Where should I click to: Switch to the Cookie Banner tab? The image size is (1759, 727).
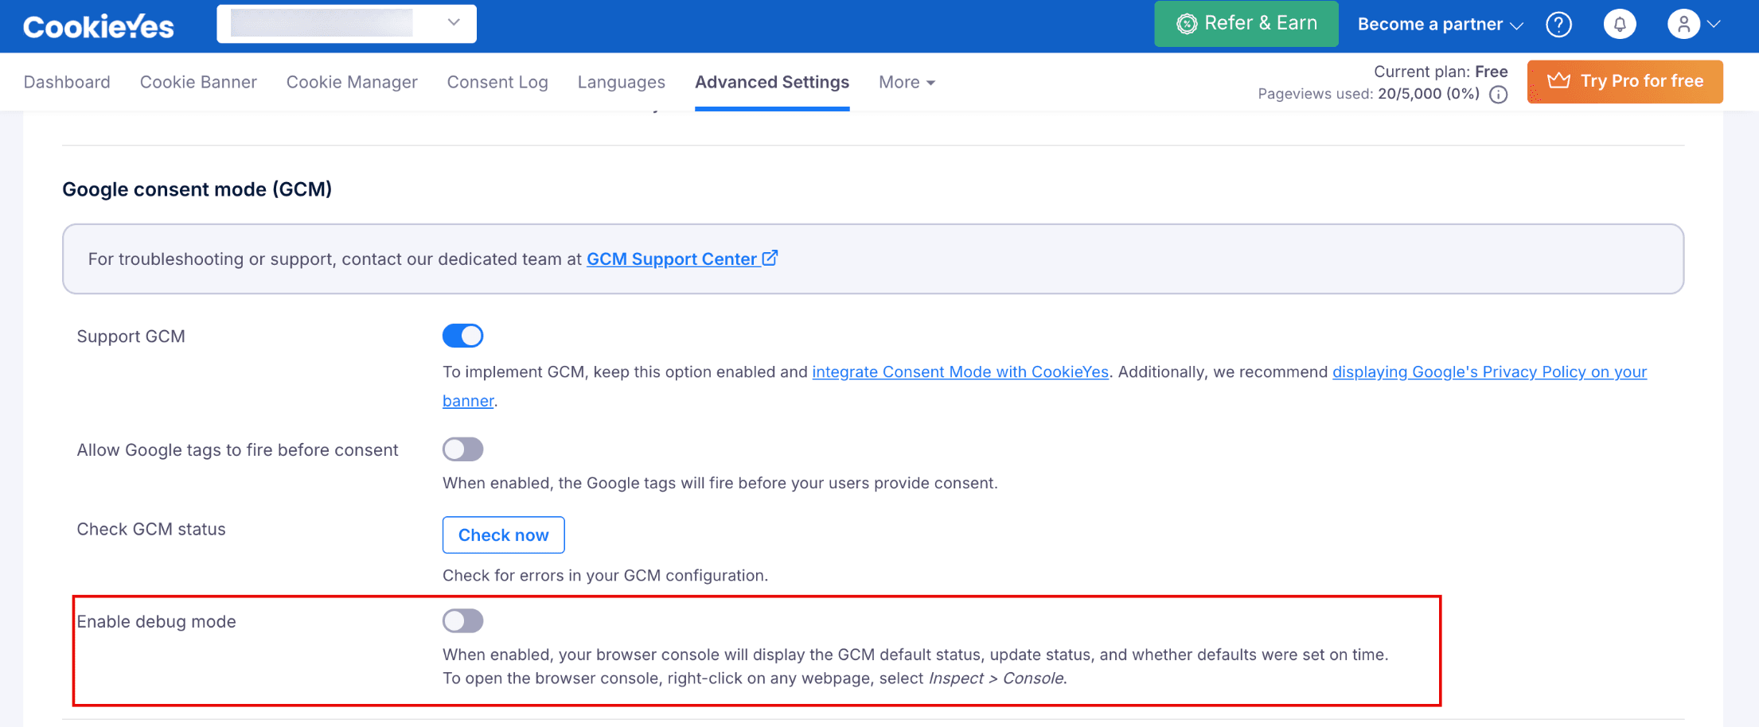point(198,82)
